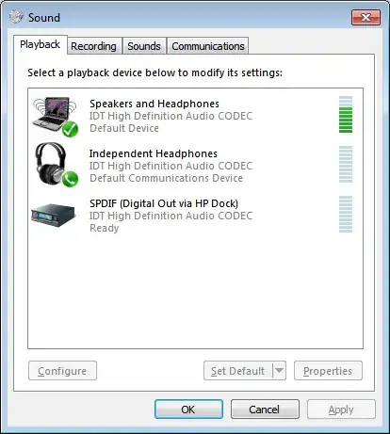Close the Sound dialog window
390x434 pixels.
pos(366,17)
